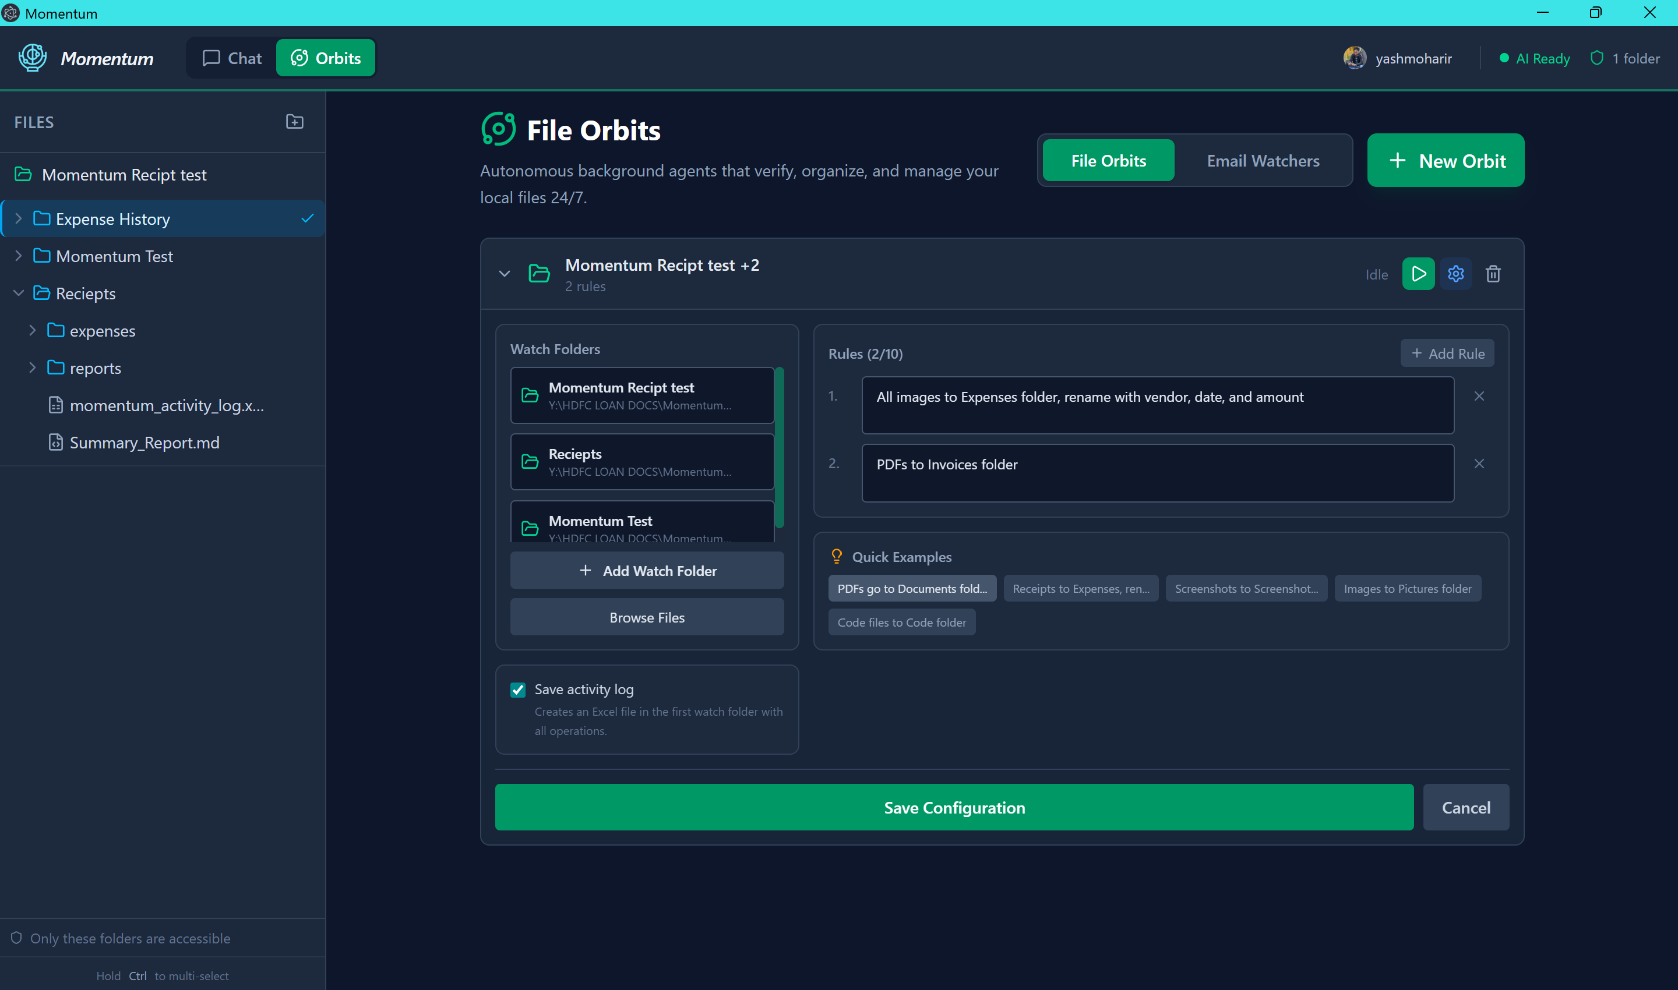1678x990 pixels.
Task: Delete the orbit using trash icon
Action: [1493, 274]
